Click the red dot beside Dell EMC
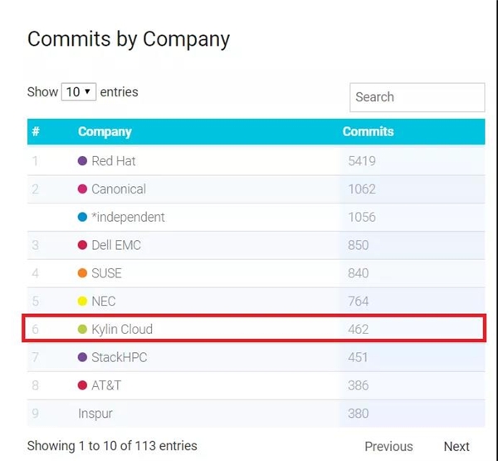 point(82,245)
